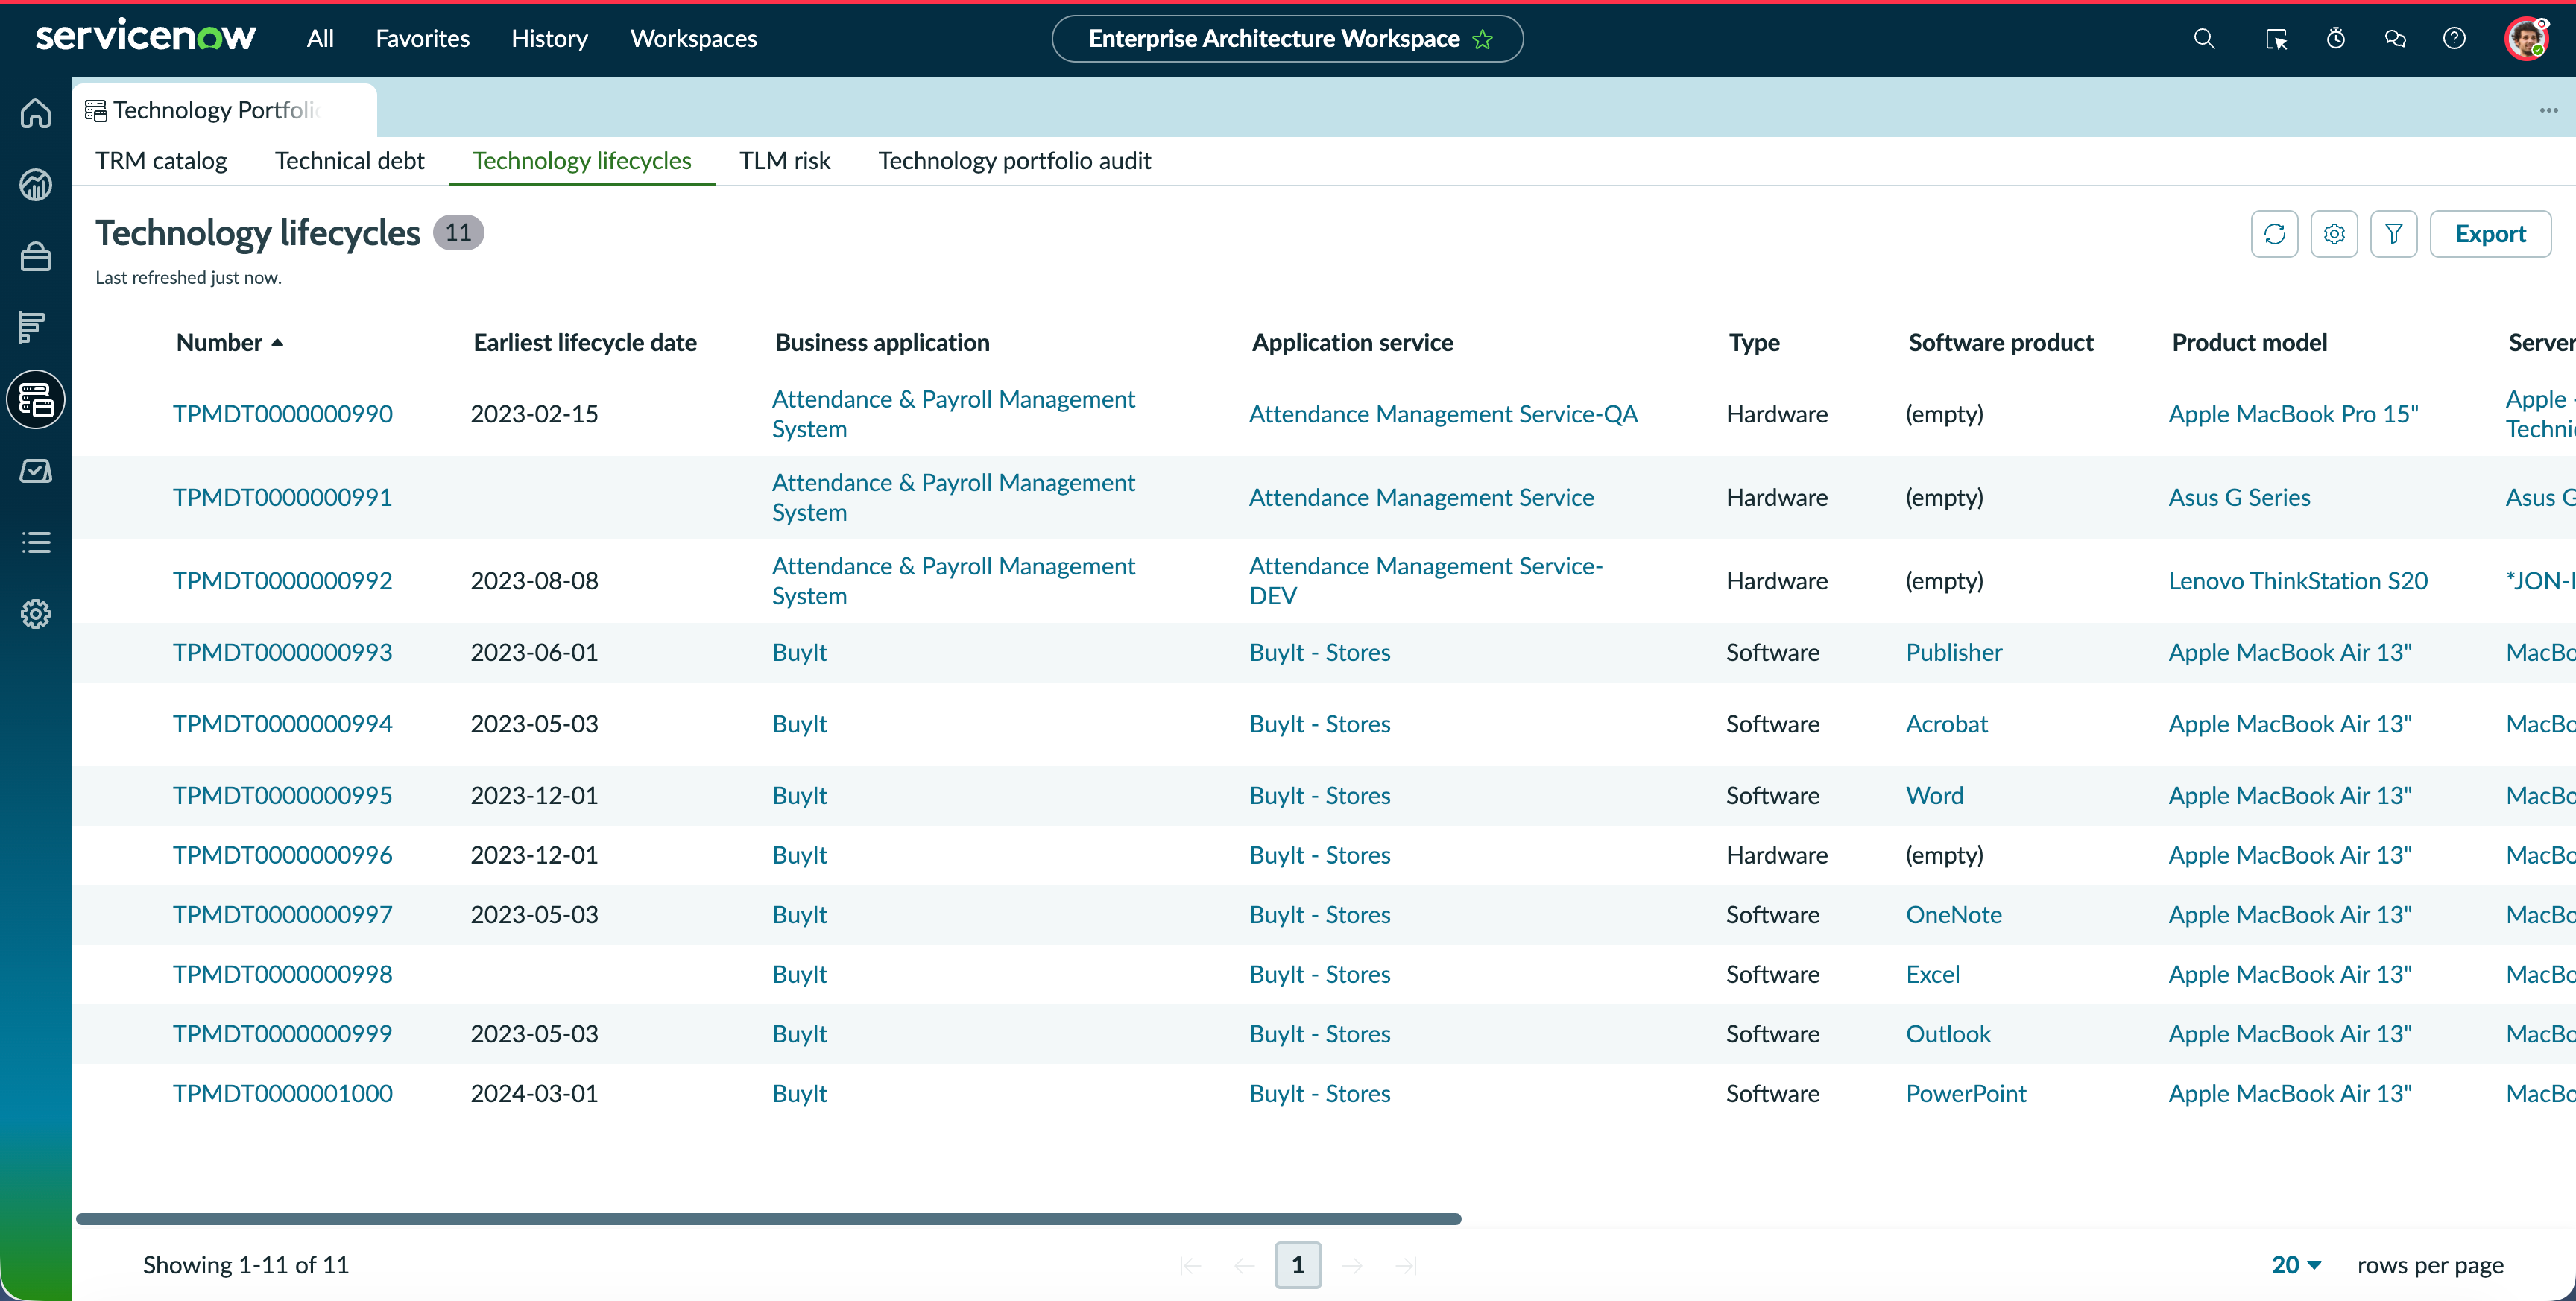Click the global search magnifier icon
The height and width of the screenshot is (1301, 2576).
pos(2204,39)
